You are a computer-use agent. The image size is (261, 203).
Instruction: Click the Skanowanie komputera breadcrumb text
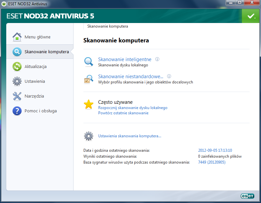pyautogui.click(x=108, y=26)
